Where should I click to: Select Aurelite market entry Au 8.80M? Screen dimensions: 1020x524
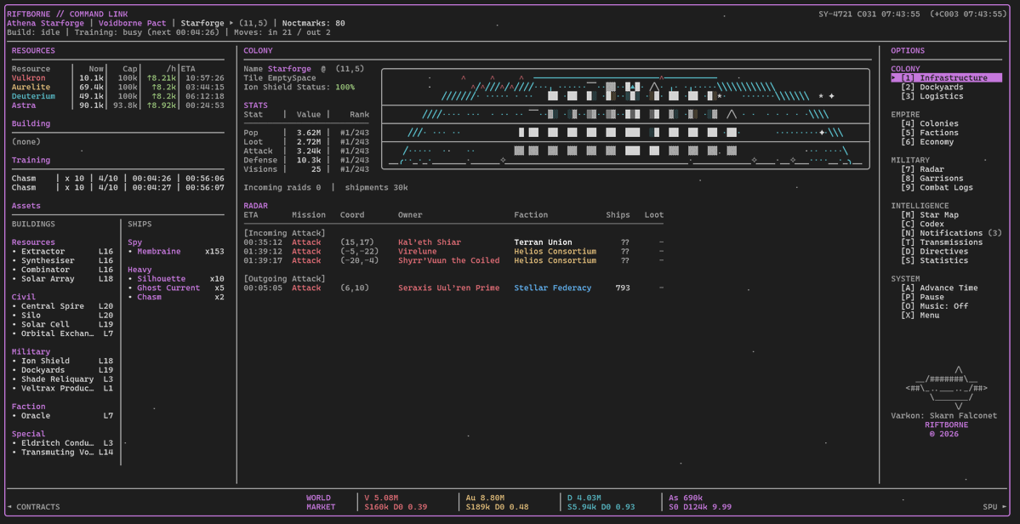[497, 502]
